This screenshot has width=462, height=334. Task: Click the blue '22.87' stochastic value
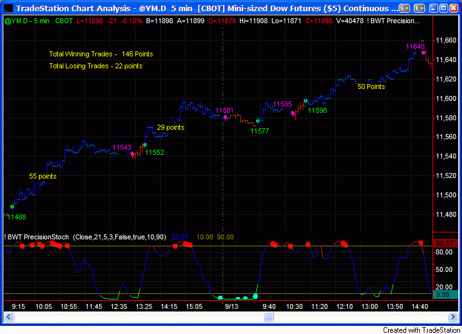(180, 237)
